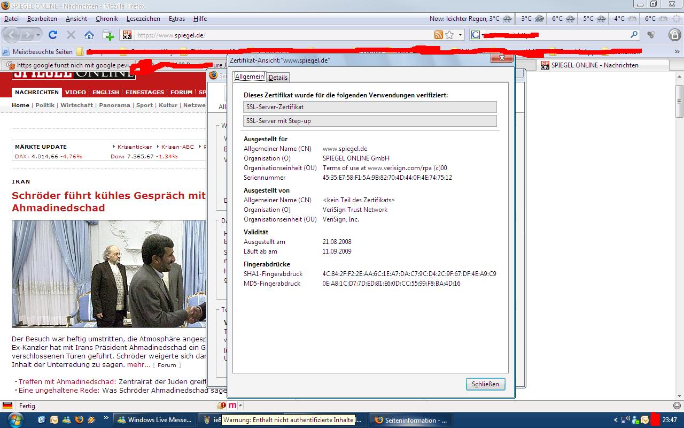Select the serial number text 45:35:E7:58...
This screenshot has height=428, width=684.
(x=387, y=178)
